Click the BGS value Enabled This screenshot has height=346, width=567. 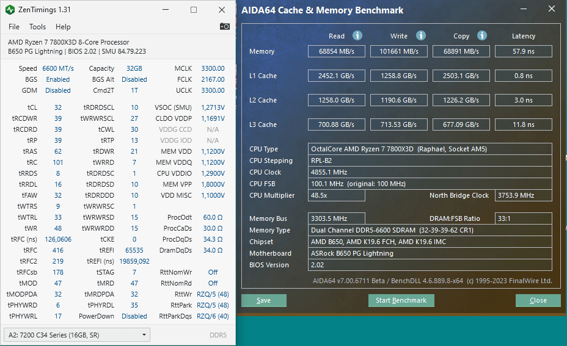coord(58,79)
